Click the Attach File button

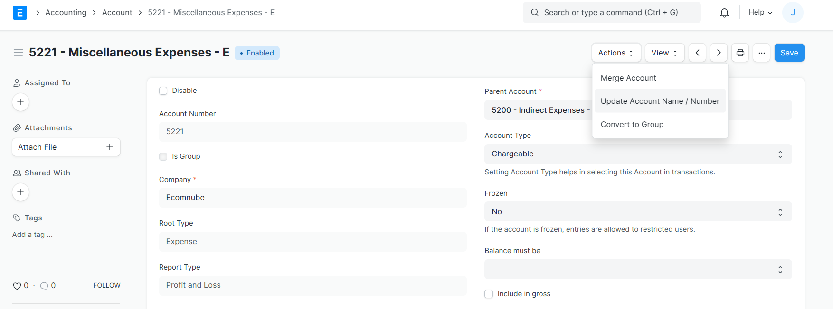coord(66,147)
